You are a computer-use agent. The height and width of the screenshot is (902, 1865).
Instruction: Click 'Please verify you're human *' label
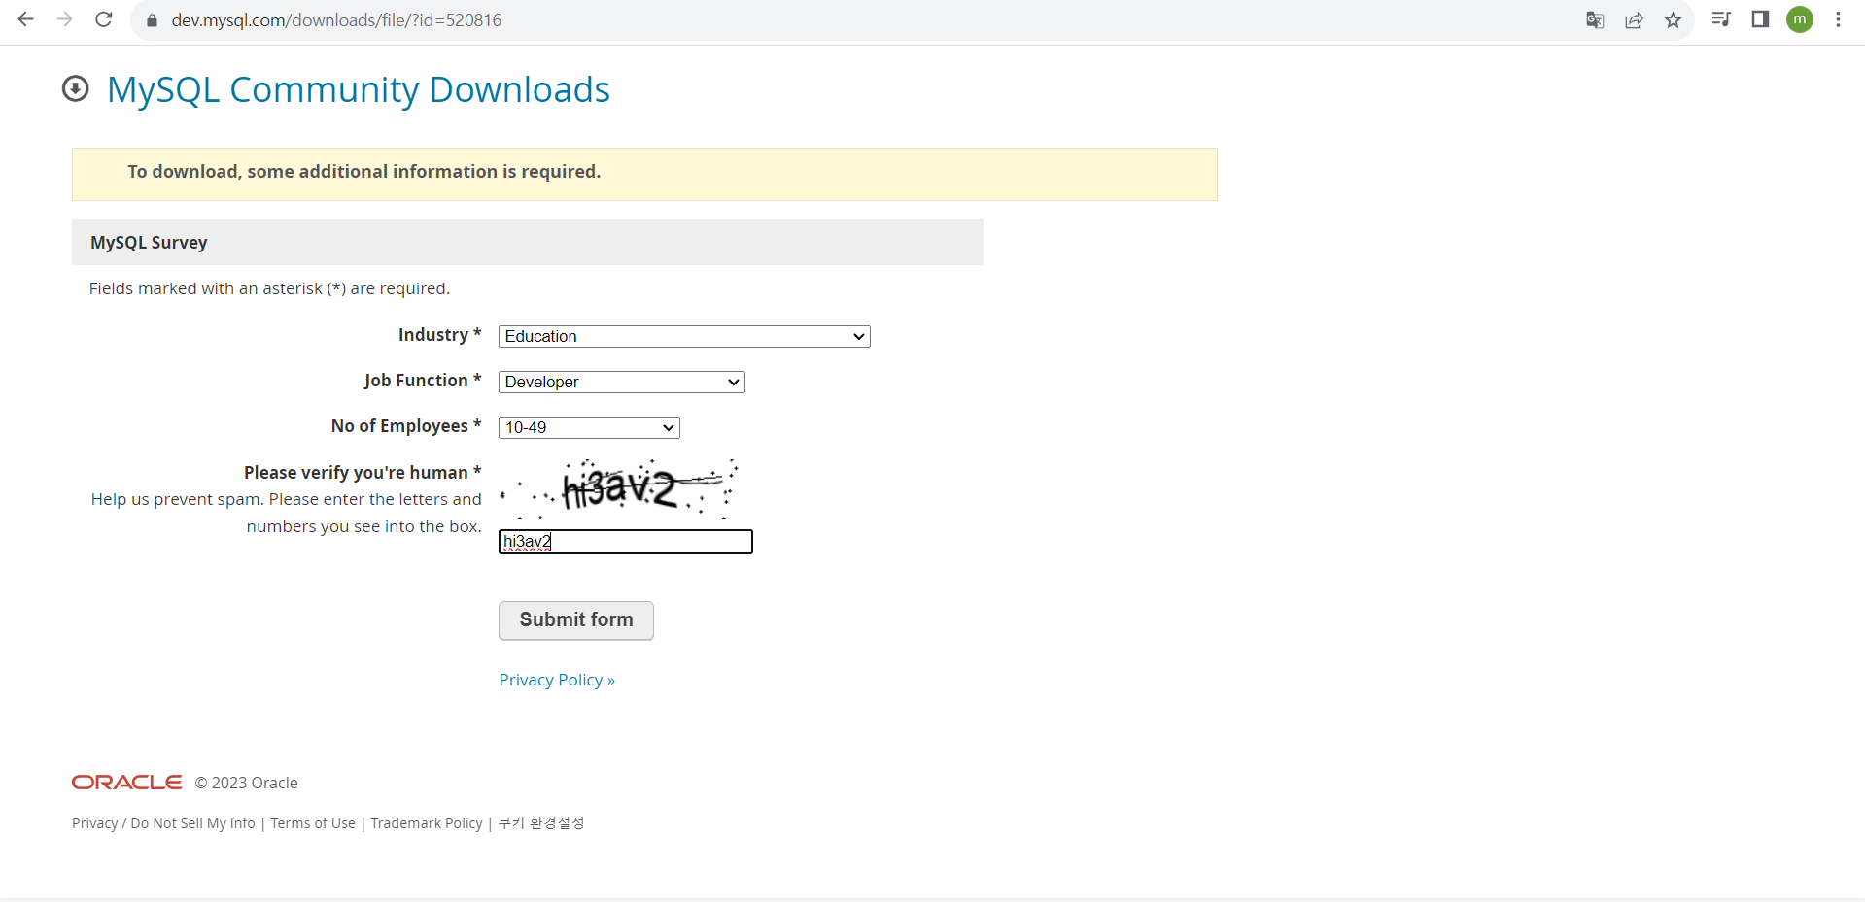(x=363, y=473)
